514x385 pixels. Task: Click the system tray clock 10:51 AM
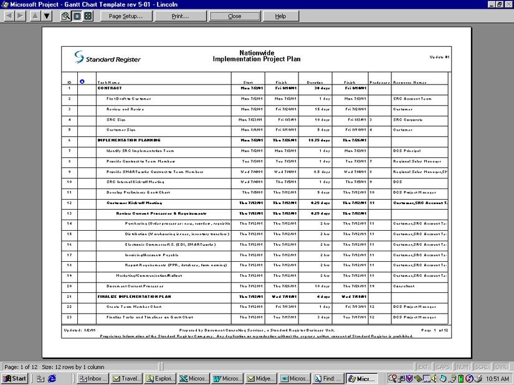pos(497,379)
